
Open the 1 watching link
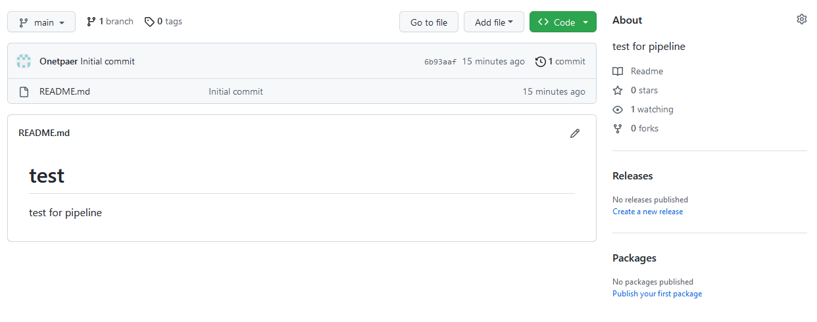643,109
